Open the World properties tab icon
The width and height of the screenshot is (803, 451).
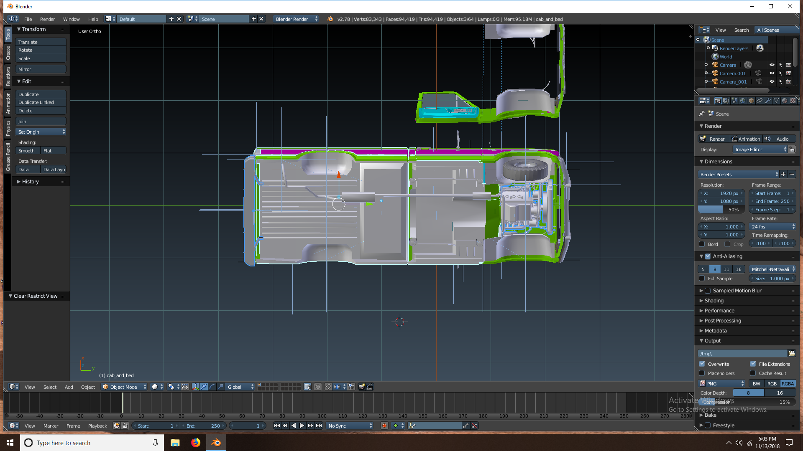(743, 101)
